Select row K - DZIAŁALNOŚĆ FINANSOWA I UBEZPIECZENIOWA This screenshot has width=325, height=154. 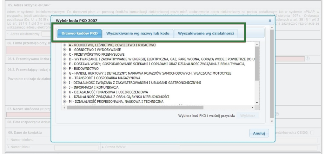108,92
